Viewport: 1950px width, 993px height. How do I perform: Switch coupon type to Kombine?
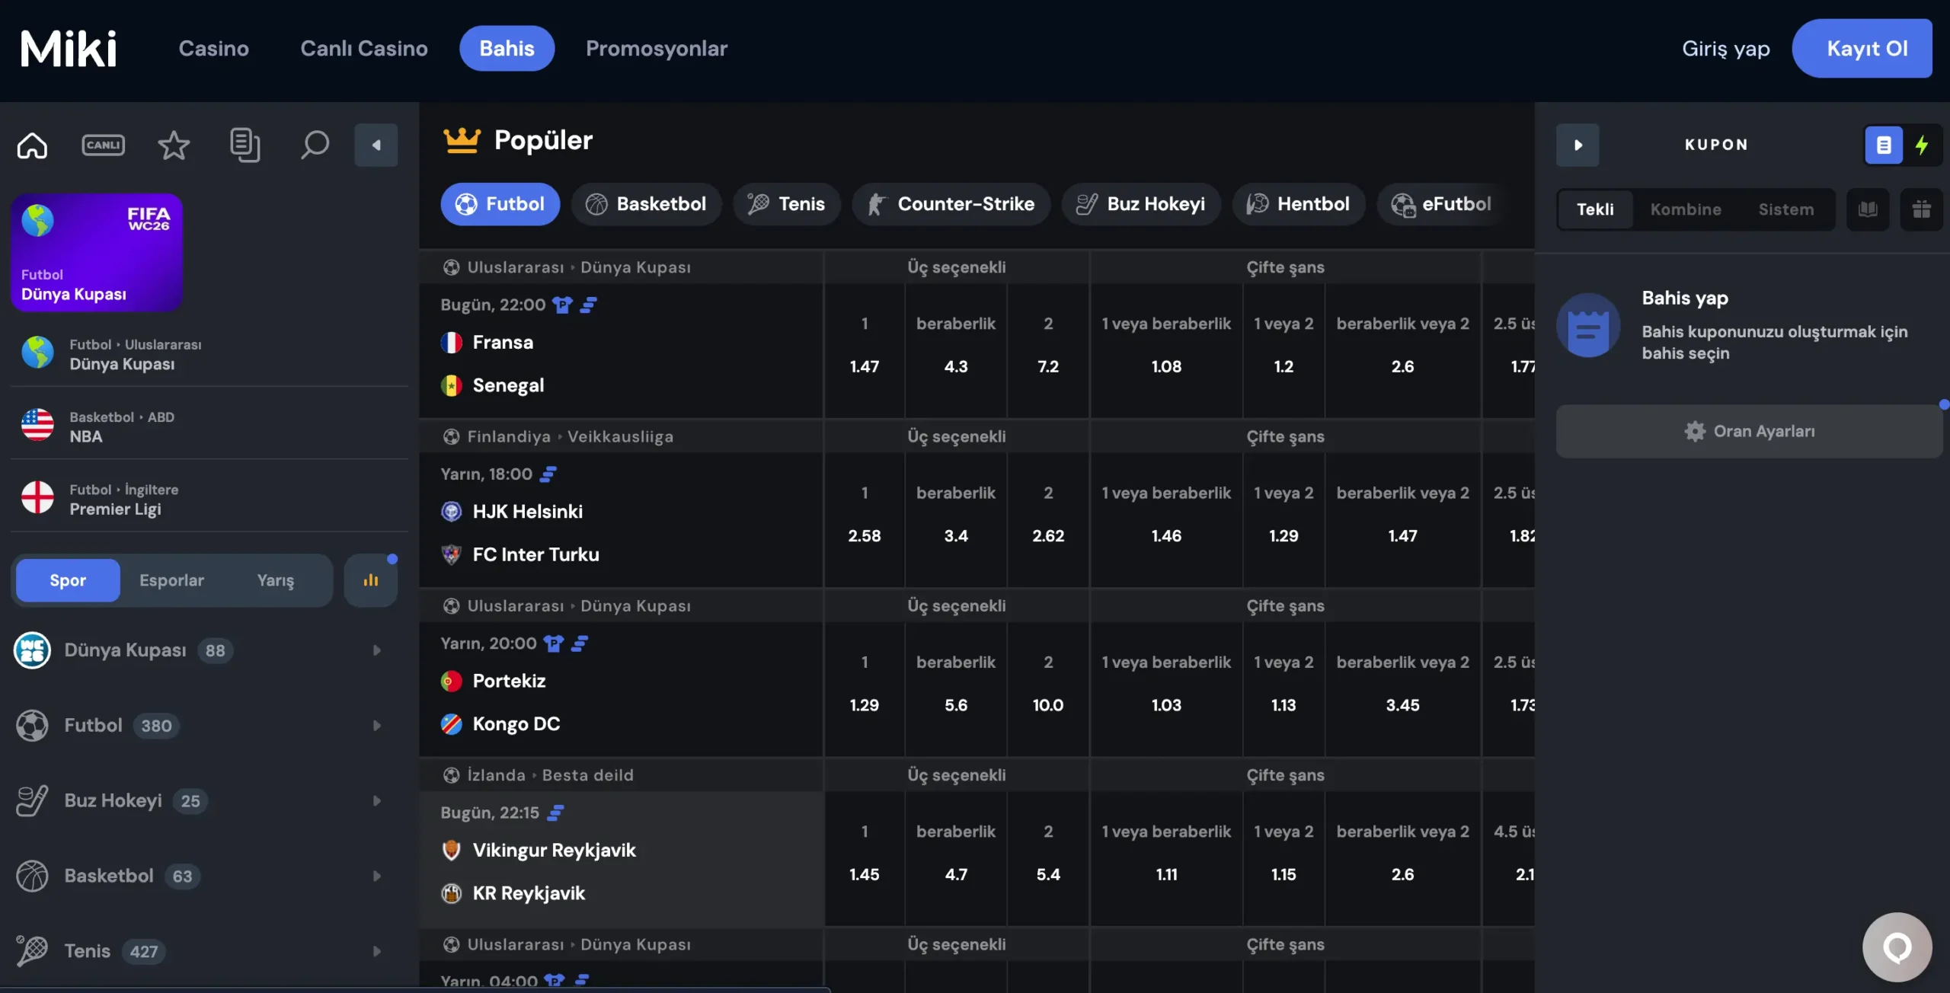[x=1685, y=209]
